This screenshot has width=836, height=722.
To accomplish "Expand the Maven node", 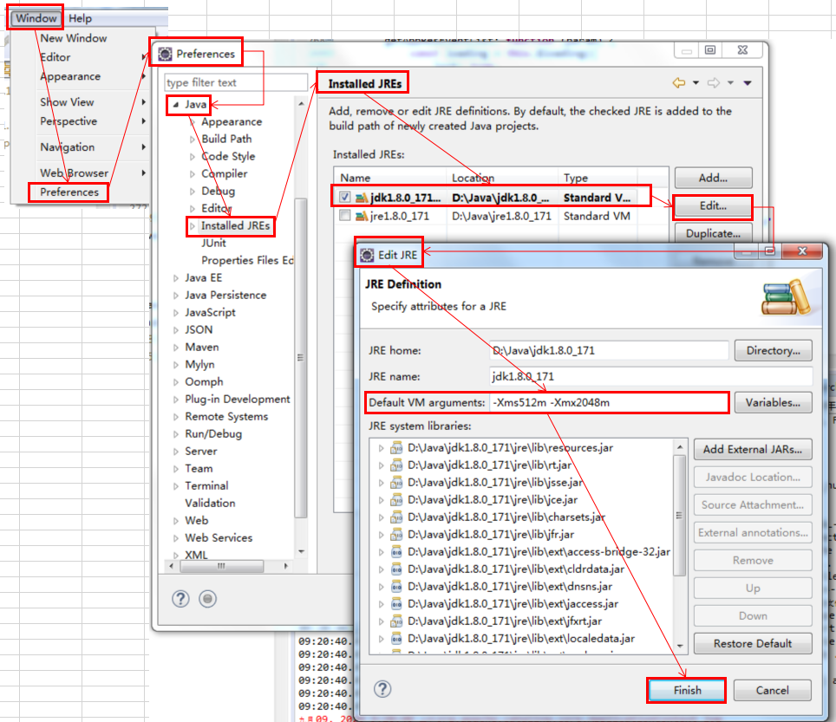I will (176, 348).
